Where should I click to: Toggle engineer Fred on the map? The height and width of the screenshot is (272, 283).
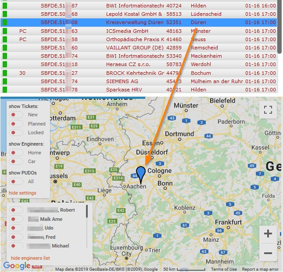(x=16, y=237)
